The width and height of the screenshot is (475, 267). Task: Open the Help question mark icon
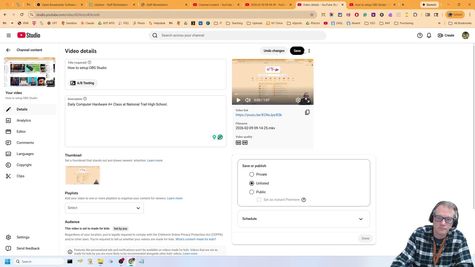(420, 35)
